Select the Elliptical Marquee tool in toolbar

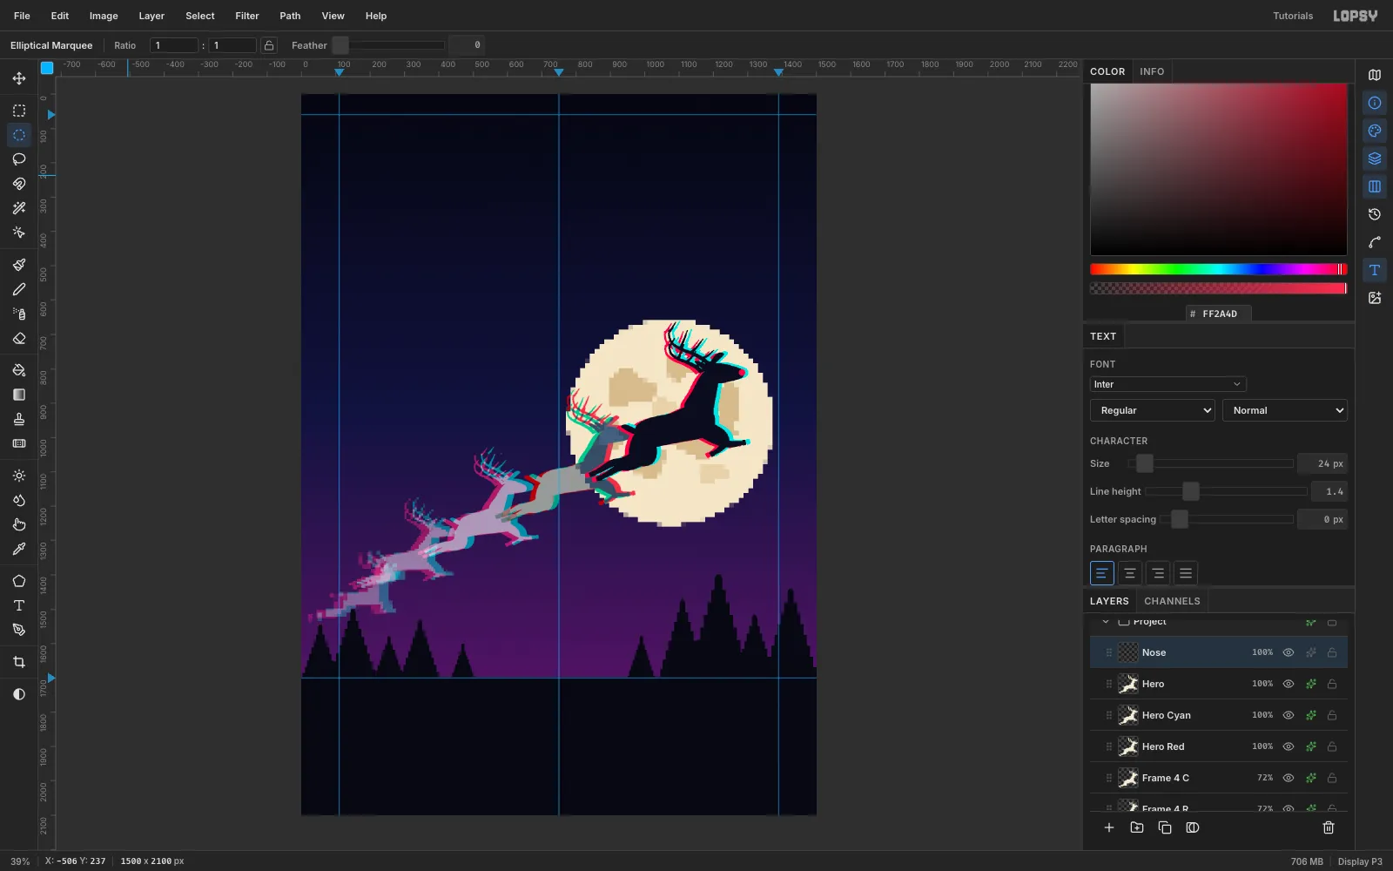tap(19, 135)
